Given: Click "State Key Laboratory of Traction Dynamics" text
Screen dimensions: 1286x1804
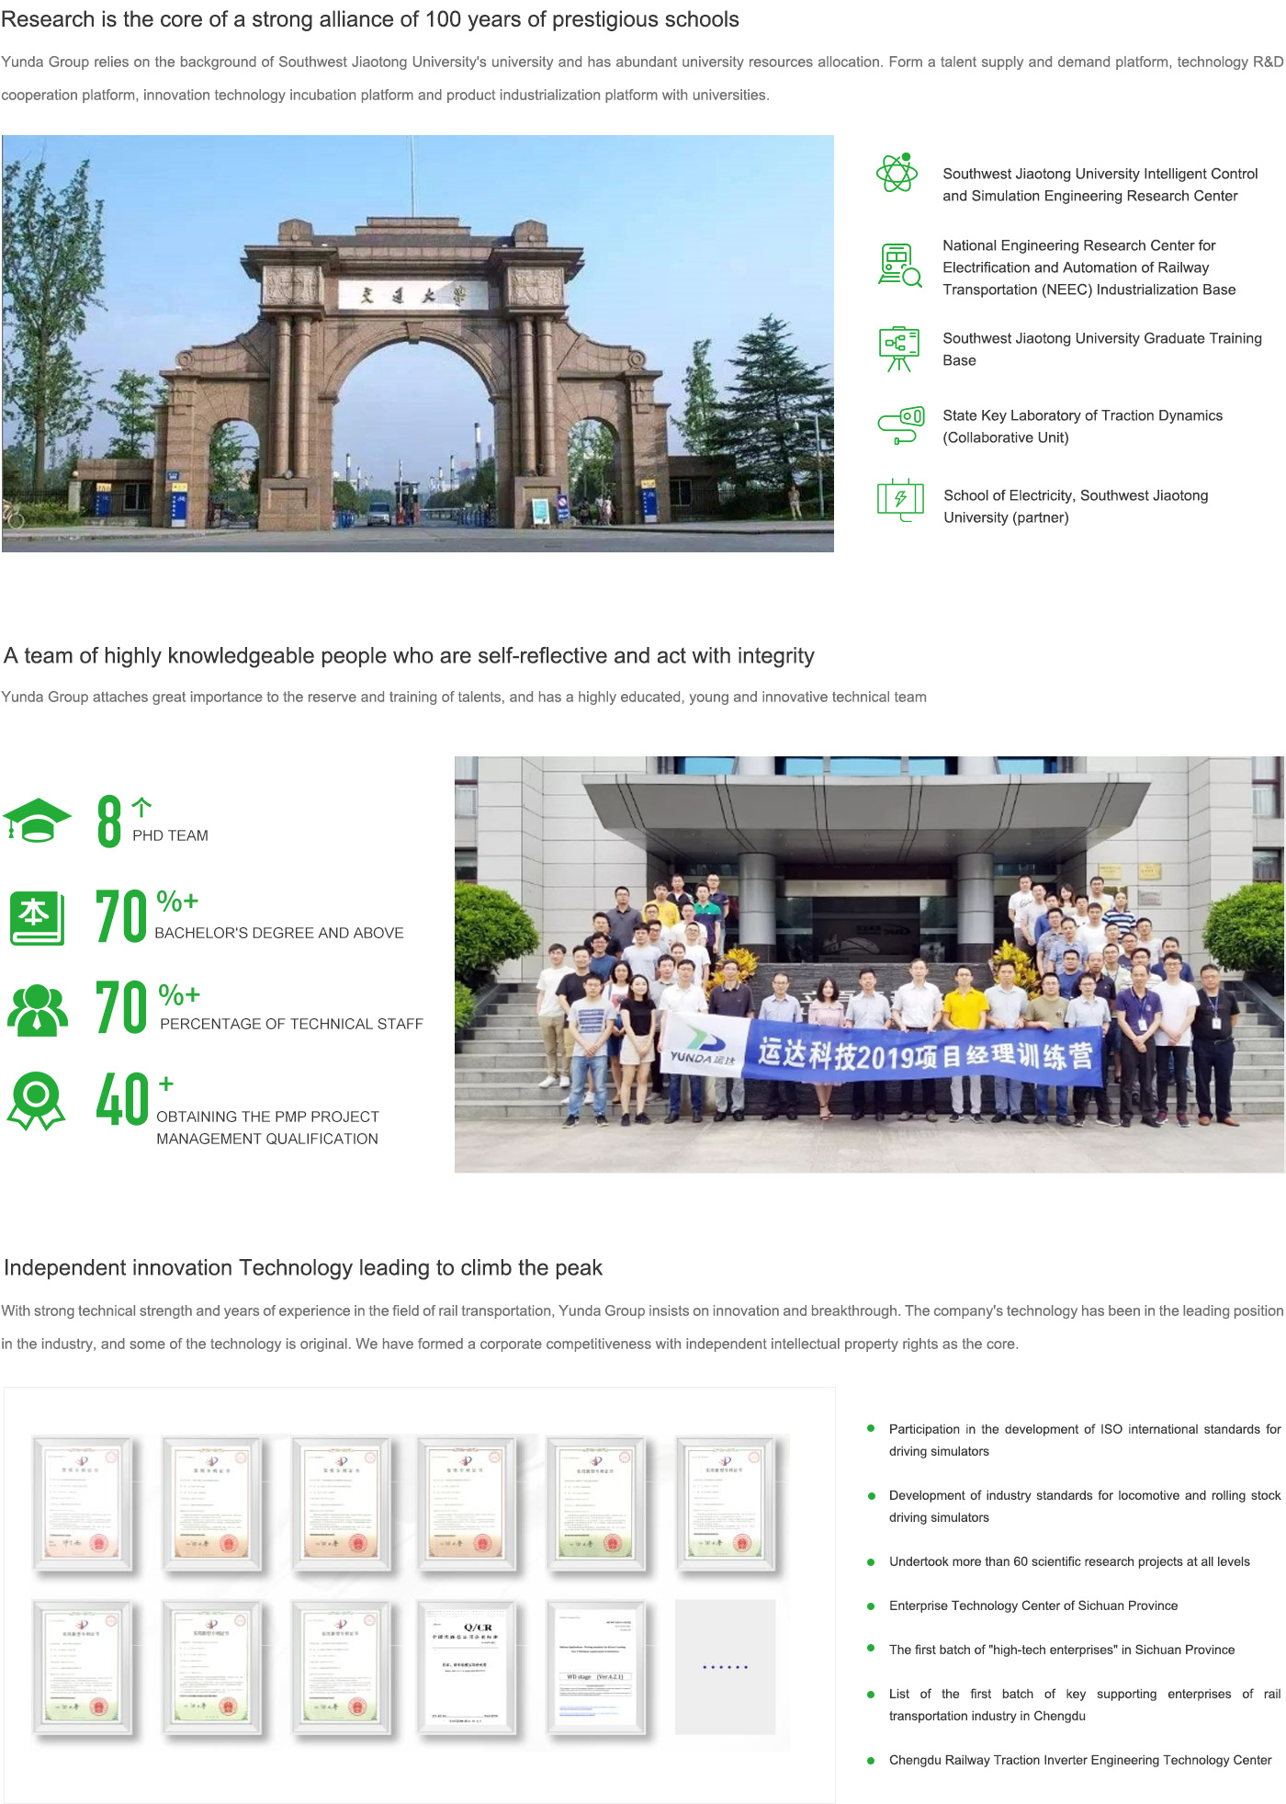Looking at the screenshot, I should [1082, 416].
